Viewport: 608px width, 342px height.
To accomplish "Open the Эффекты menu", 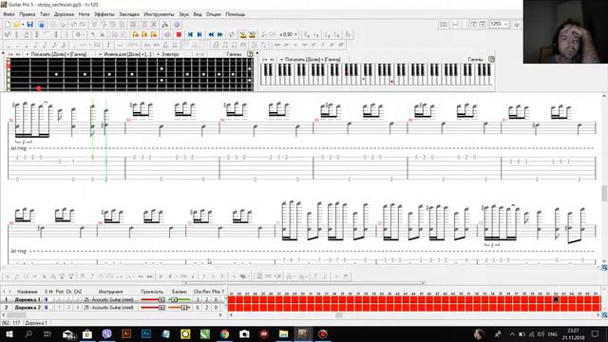I will tap(104, 14).
